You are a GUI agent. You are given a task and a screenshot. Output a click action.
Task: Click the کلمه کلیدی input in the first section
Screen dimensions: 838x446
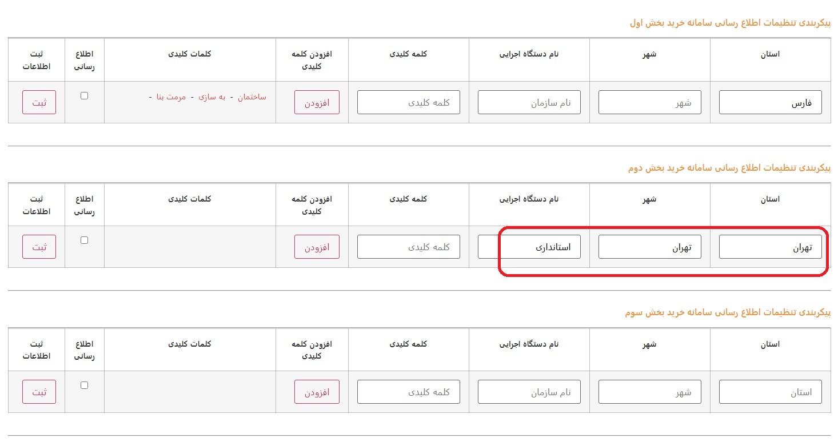coord(408,103)
